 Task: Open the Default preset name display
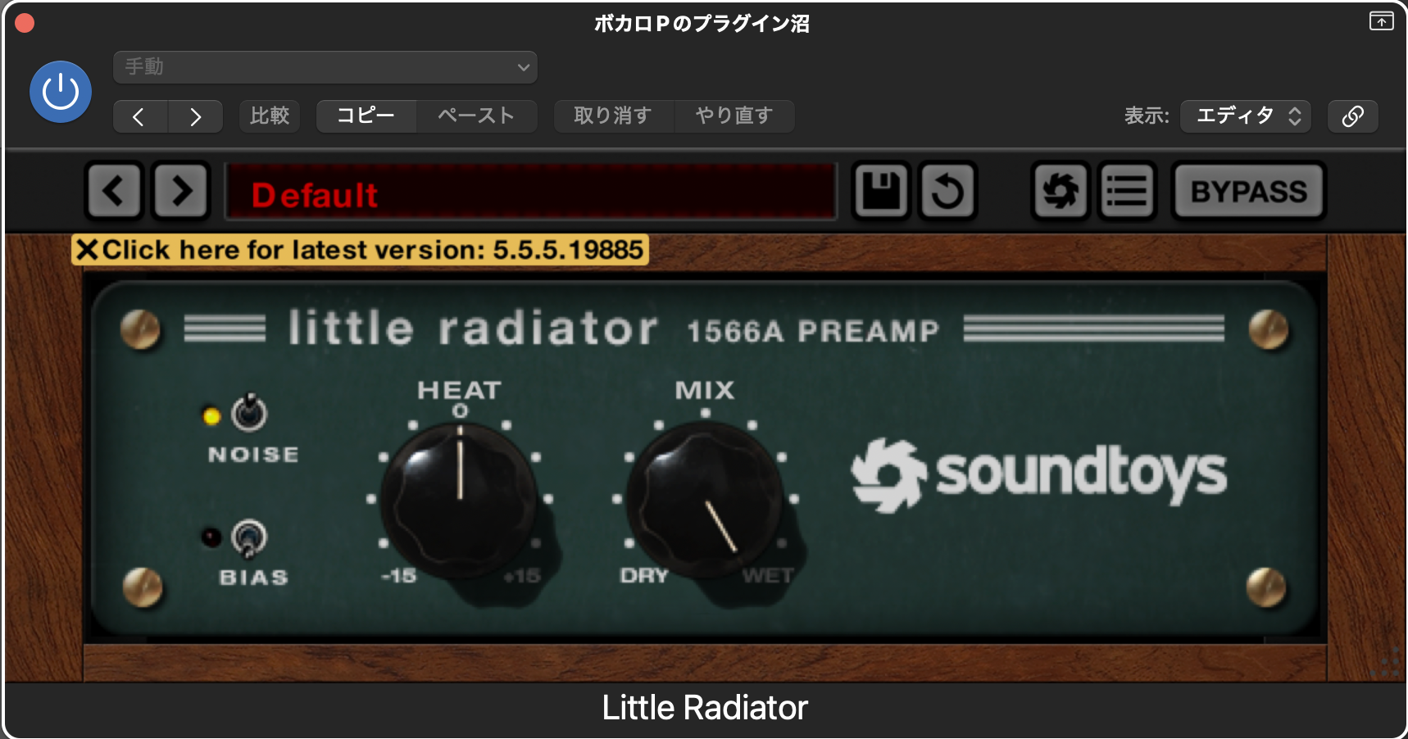click(x=531, y=192)
